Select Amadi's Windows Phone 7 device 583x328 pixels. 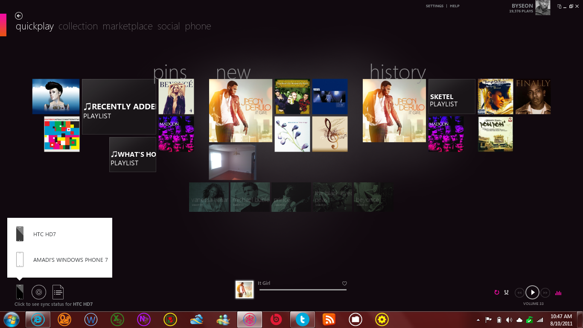(x=60, y=260)
